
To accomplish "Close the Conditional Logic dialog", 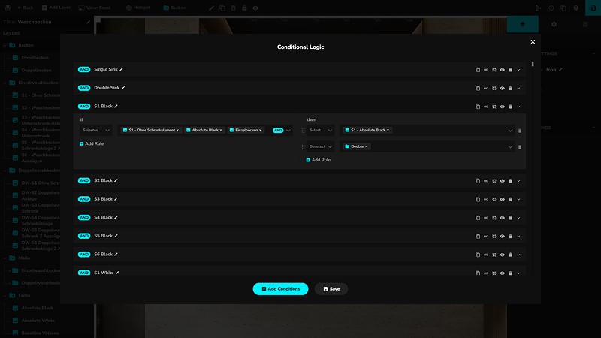I will 533,42.
